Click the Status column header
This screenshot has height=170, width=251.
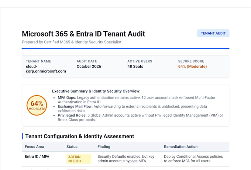(72, 147)
